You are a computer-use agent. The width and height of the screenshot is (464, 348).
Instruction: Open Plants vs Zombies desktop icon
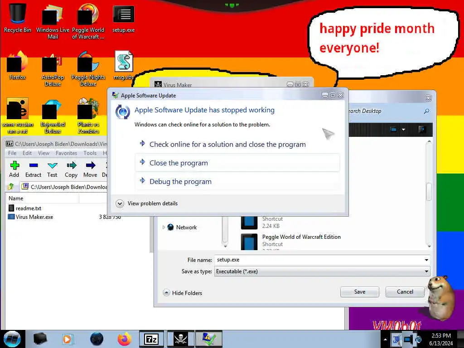point(88,116)
